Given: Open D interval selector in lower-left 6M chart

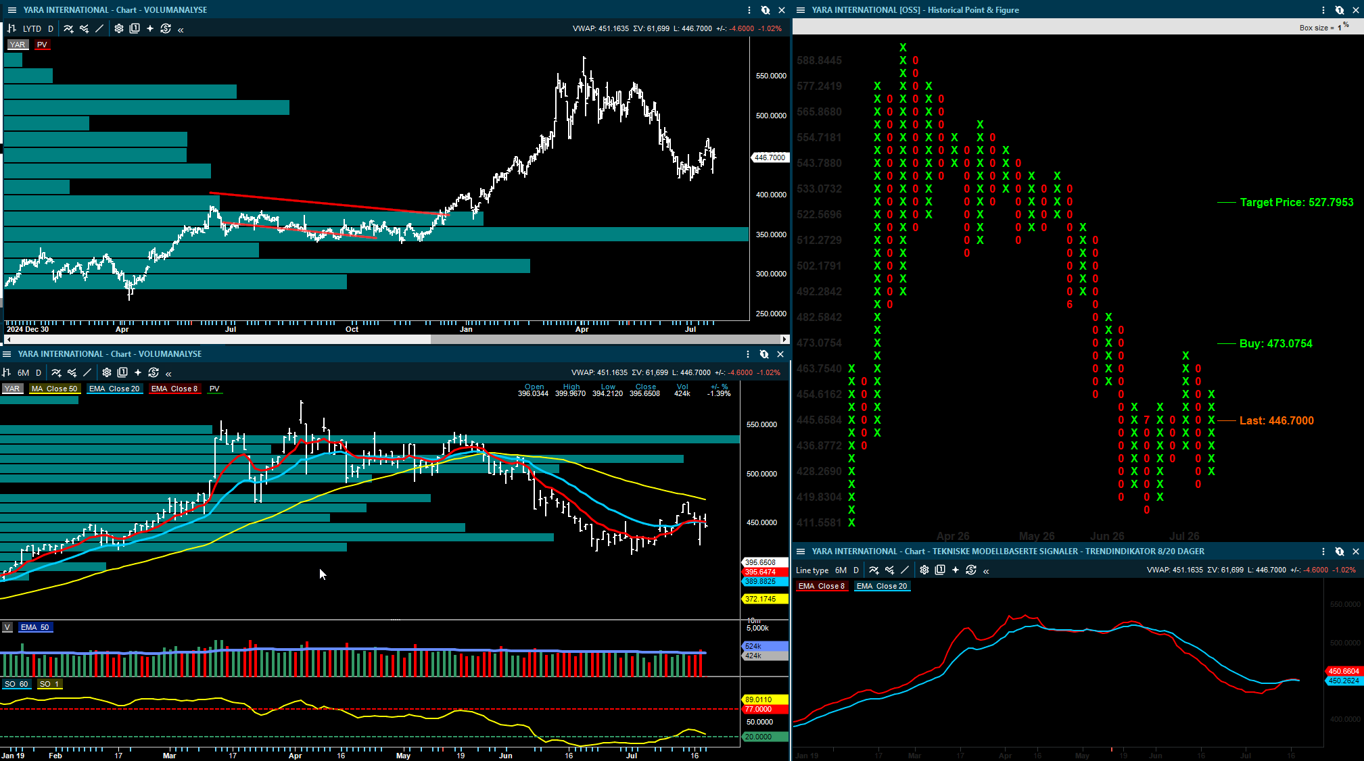Looking at the screenshot, I should pyautogui.click(x=39, y=372).
